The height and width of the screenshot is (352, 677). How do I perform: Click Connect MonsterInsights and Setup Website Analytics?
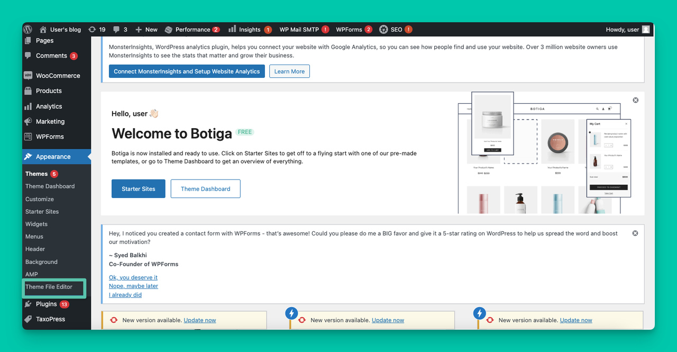[x=187, y=71]
